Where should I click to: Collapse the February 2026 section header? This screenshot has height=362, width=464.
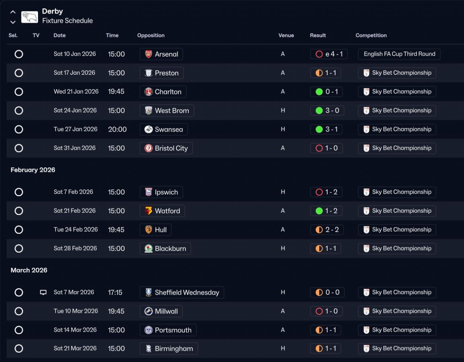[x=33, y=170]
